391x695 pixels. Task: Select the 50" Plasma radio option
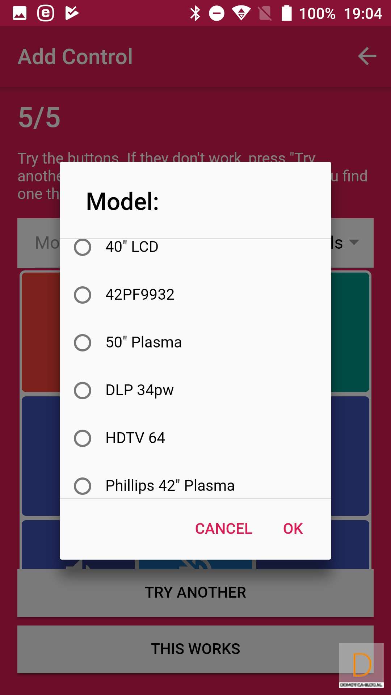(x=83, y=343)
